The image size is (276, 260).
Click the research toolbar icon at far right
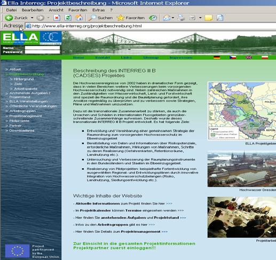point(220,18)
